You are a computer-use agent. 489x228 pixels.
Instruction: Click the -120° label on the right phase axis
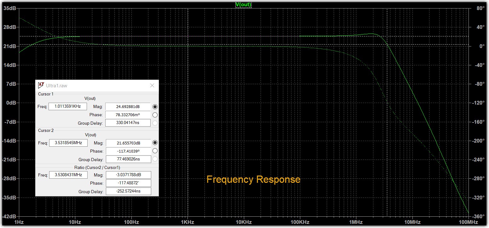click(478, 103)
